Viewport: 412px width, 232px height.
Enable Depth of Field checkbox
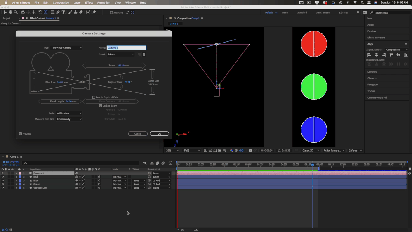tap(94, 97)
